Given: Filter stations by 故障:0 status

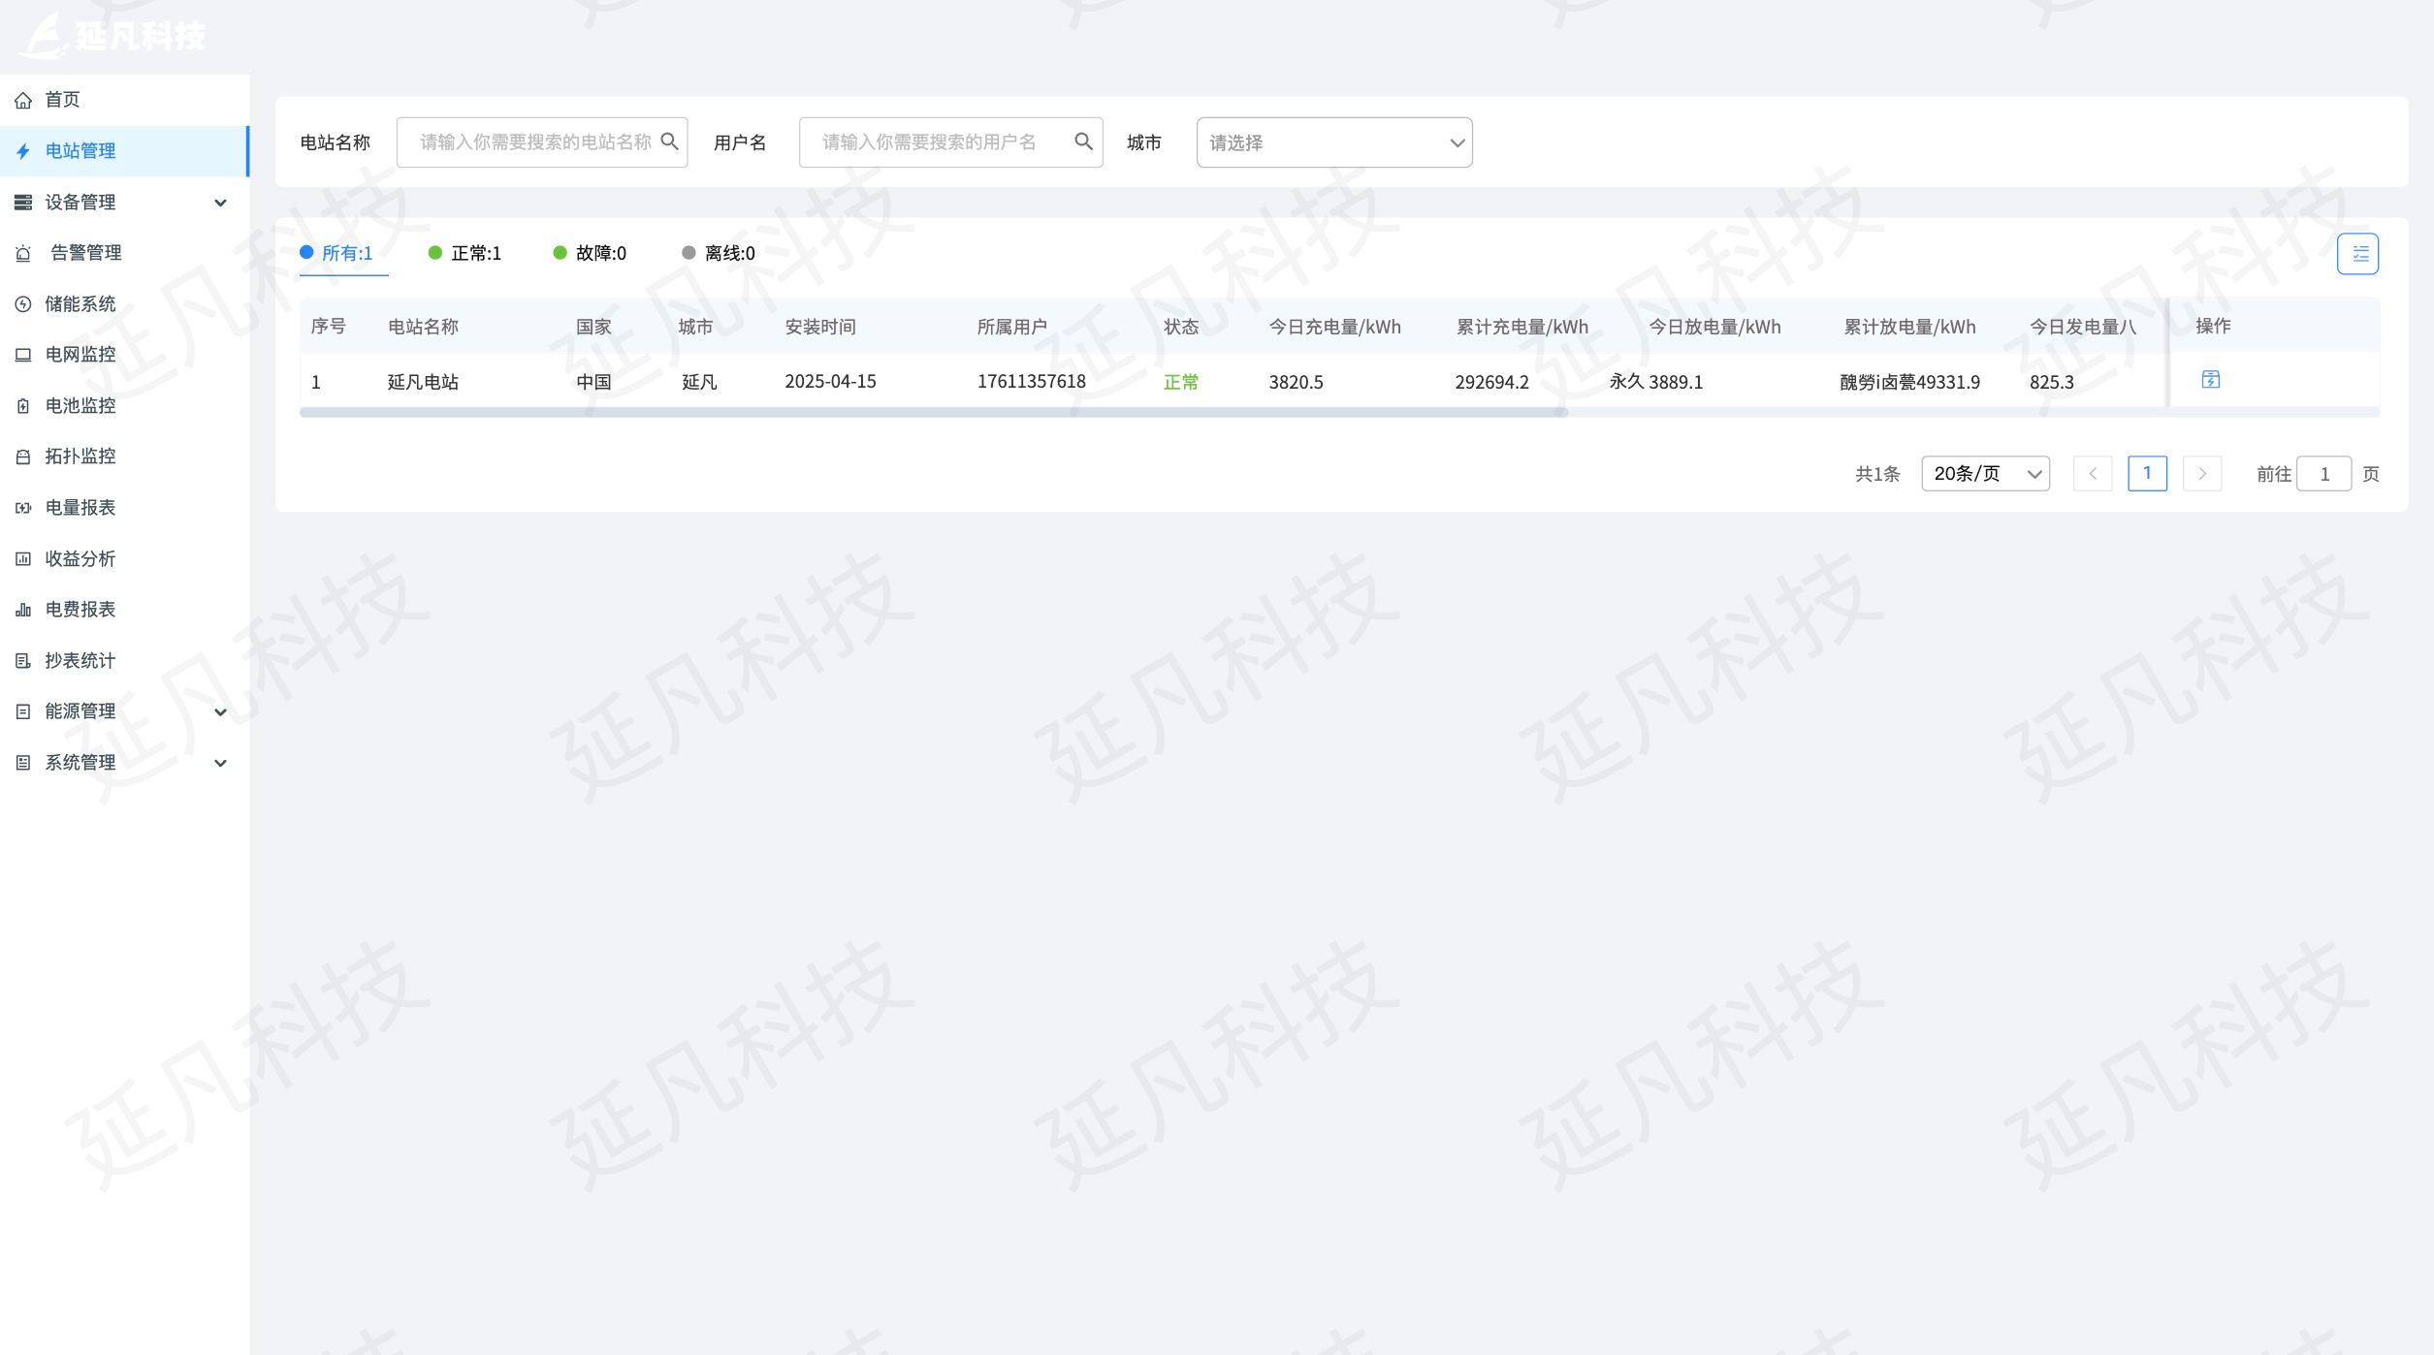Looking at the screenshot, I should point(590,253).
